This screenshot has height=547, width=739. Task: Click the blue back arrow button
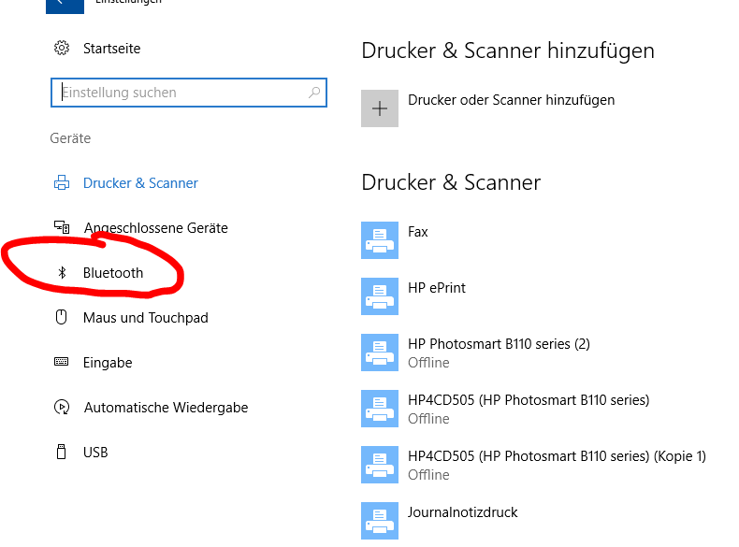click(x=65, y=6)
